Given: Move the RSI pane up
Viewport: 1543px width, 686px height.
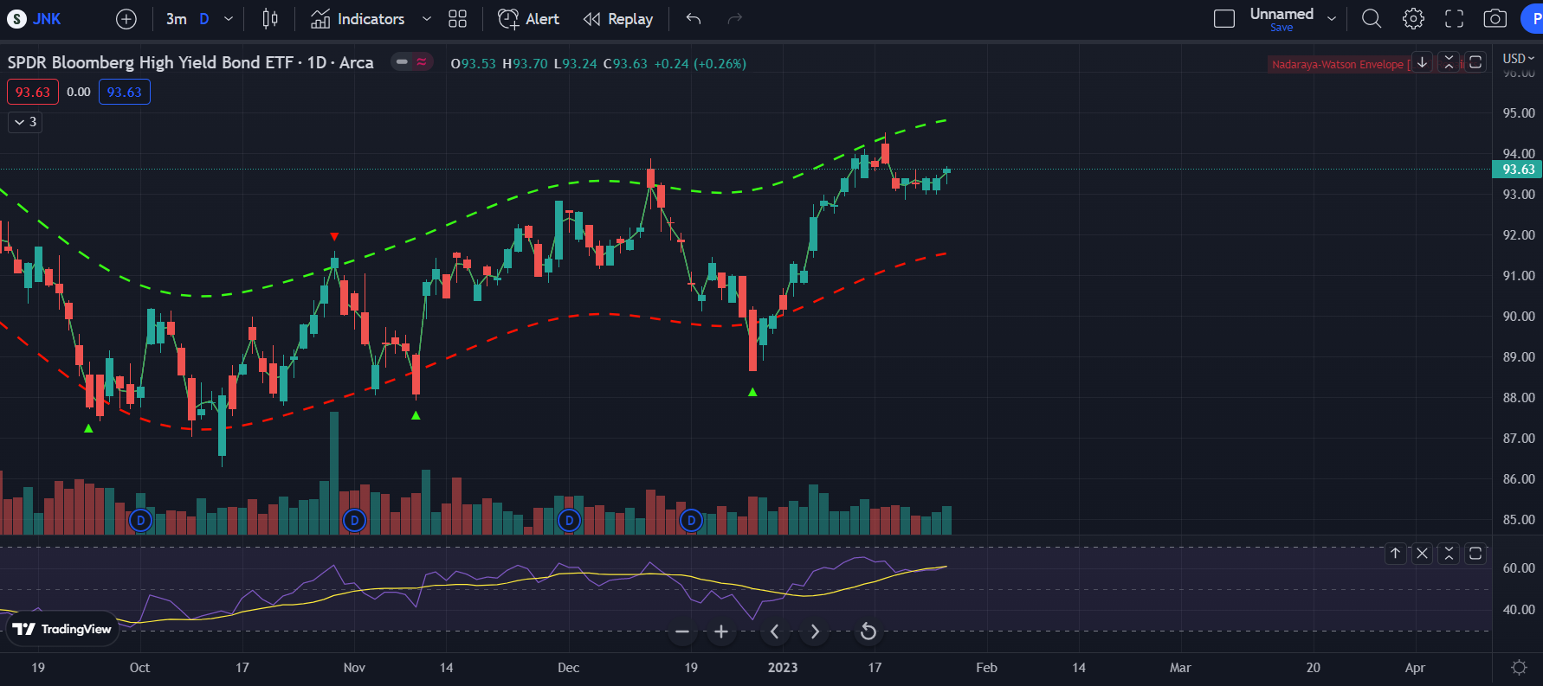Looking at the screenshot, I should [x=1395, y=554].
